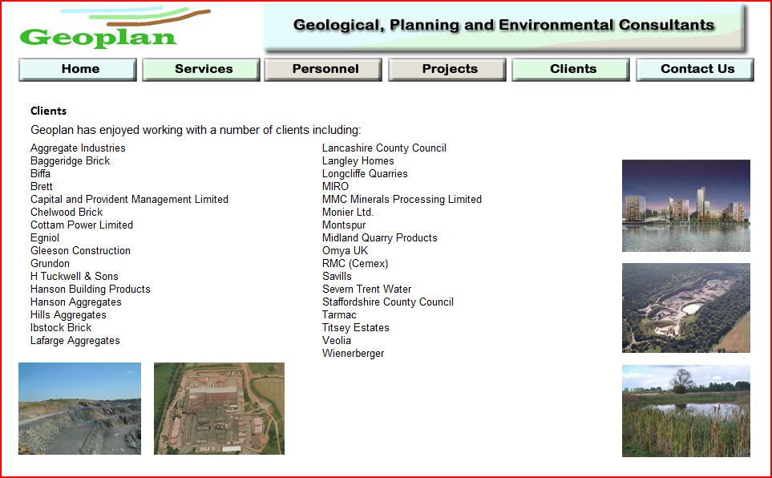Select H Tuckwell & Sons

tap(75, 276)
